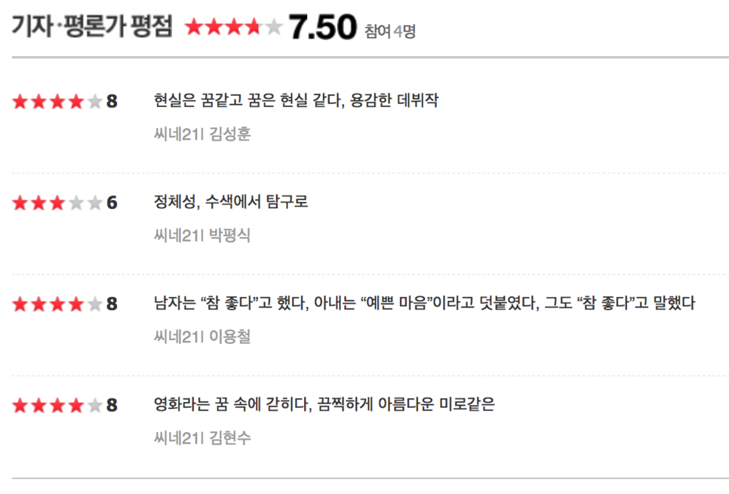The image size is (729, 494).
Task: Click the 김현수 review star rating
Action: (x=57, y=405)
